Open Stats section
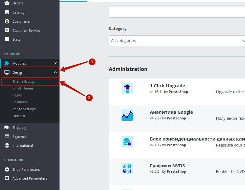 coord(16,39)
